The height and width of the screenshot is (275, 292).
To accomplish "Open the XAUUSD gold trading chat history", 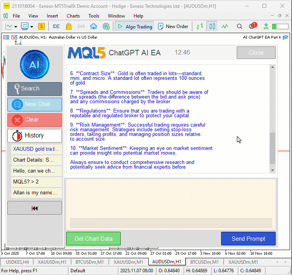I will pos(36,149).
